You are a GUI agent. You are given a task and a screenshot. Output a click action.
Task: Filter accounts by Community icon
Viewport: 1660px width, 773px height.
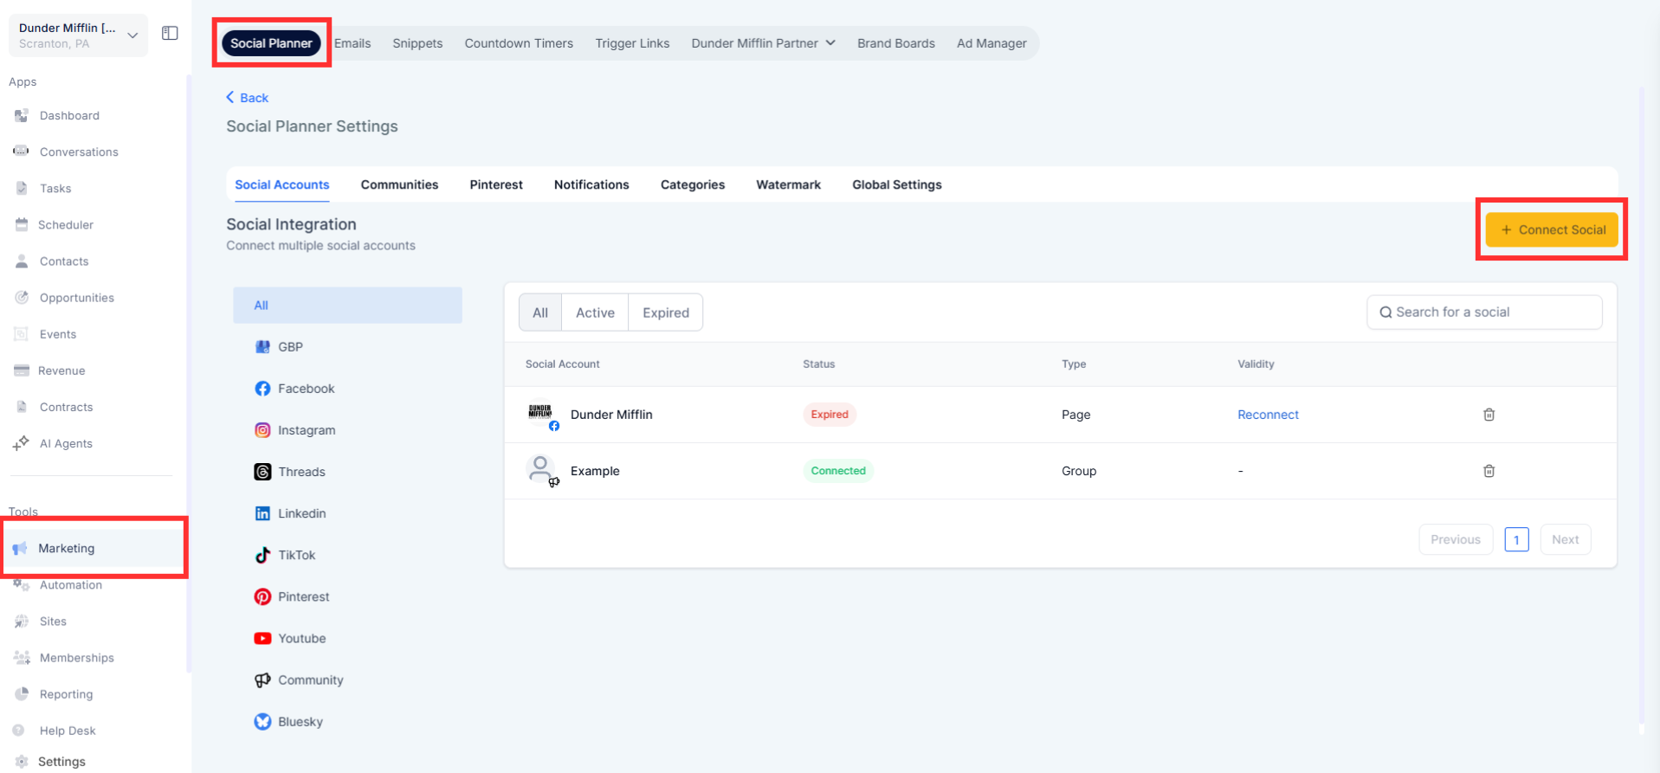point(262,680)
